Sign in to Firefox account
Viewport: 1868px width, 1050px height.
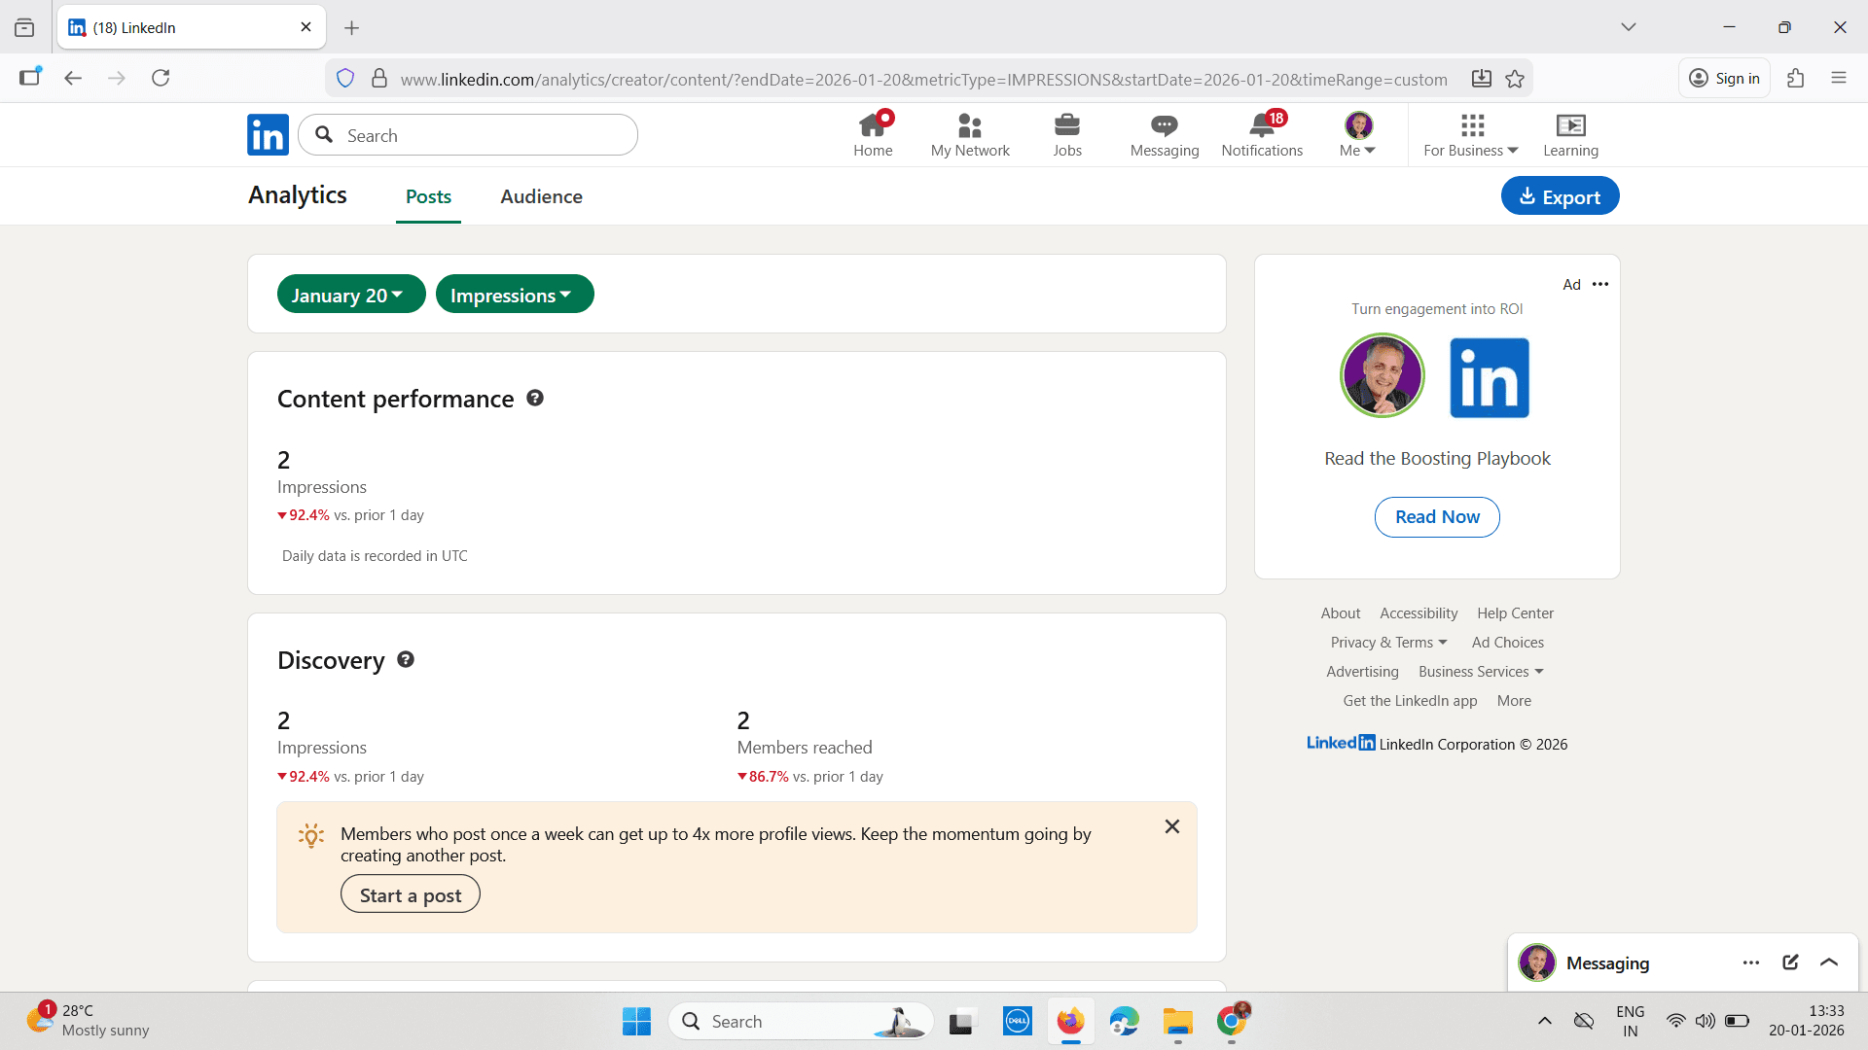pyautogui.click(x=1724, y=78)
